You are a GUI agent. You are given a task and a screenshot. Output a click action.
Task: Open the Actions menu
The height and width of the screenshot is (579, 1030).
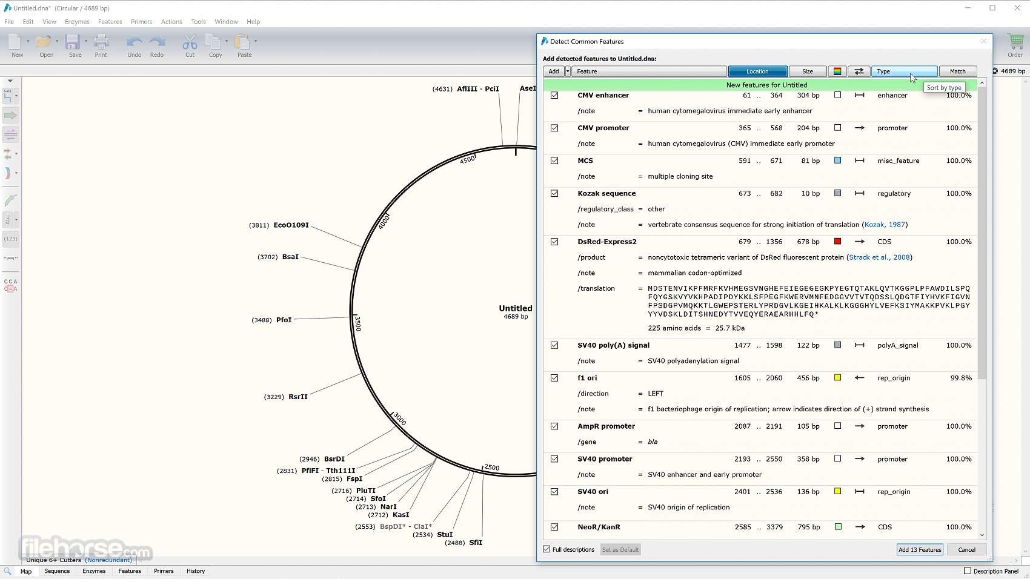171,22
